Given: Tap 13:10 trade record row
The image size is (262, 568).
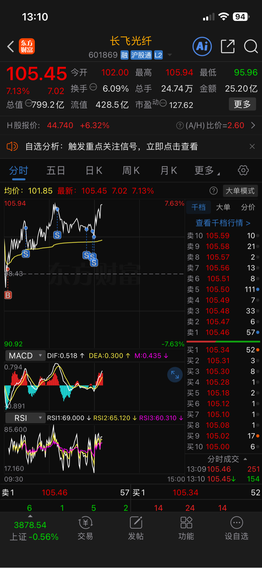Looking at the screenshot, I should 223,479.
